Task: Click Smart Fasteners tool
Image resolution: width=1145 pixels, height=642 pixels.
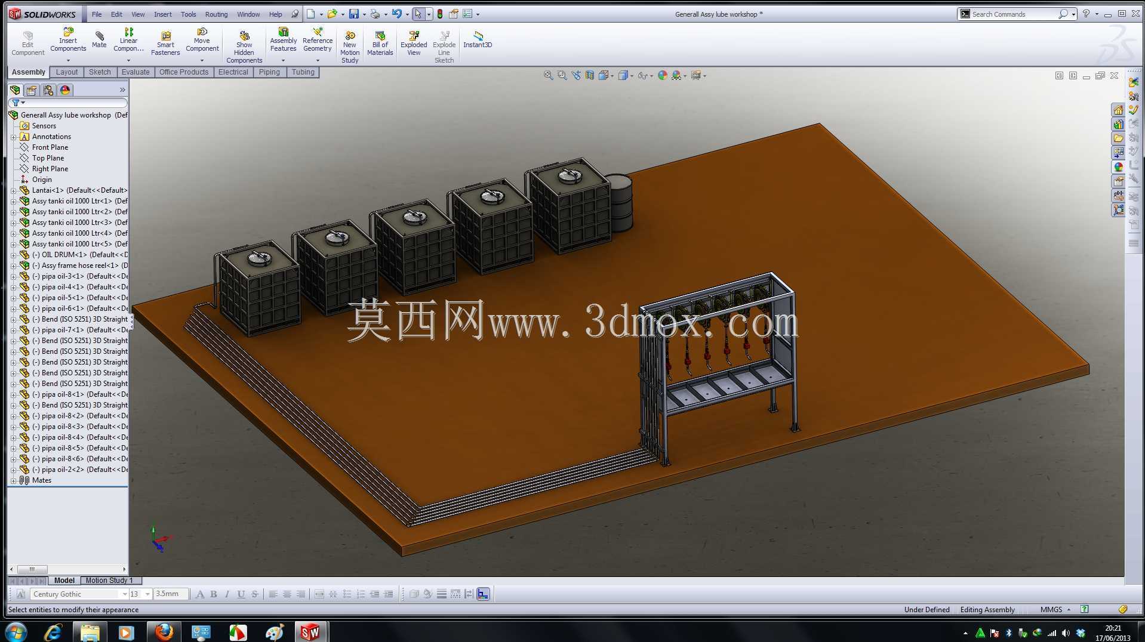Action: 165,44
